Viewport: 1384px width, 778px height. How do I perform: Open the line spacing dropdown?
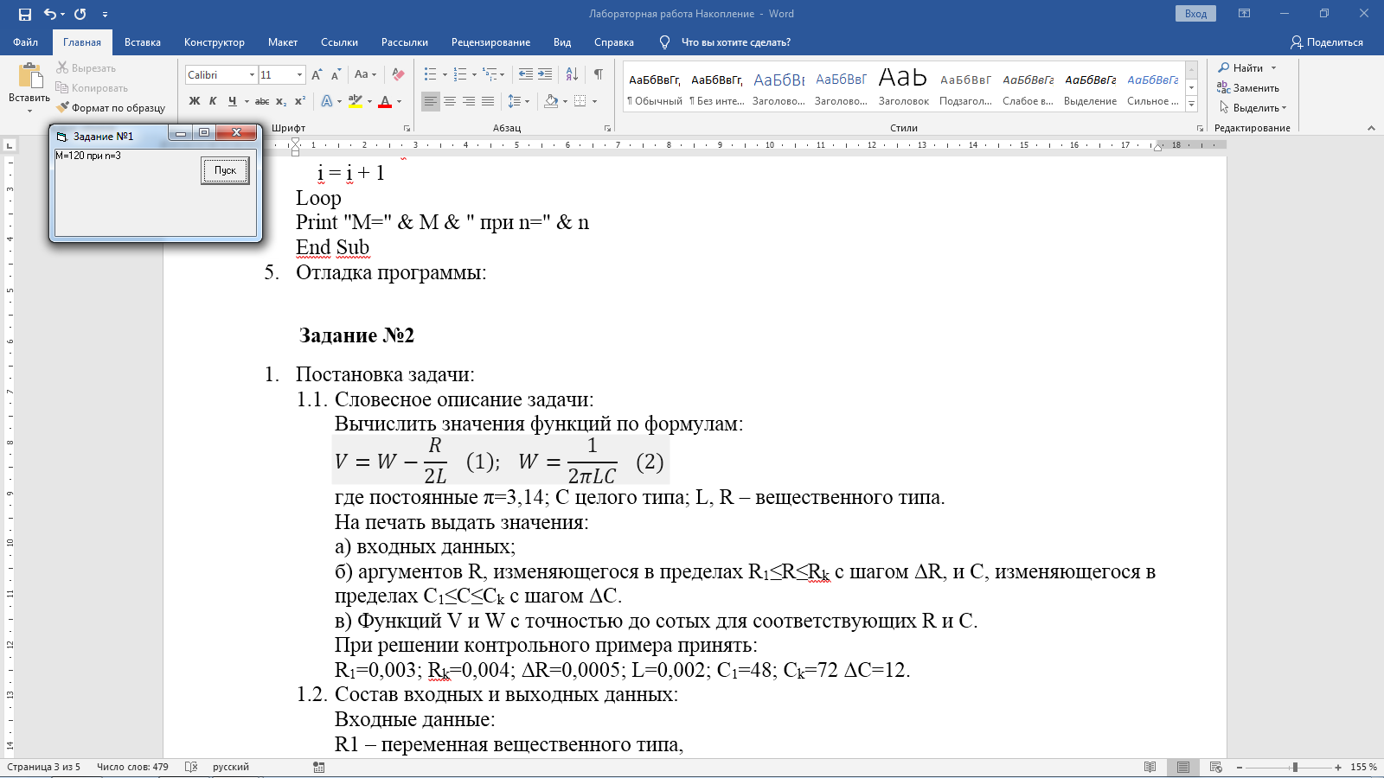(x=518, y=101)
